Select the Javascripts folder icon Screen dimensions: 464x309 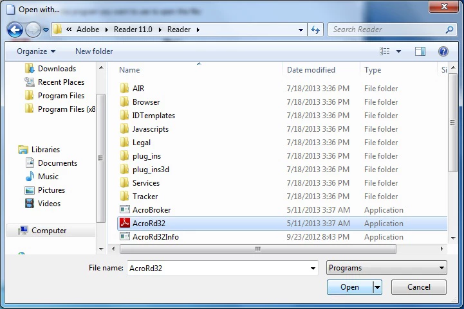[125, 128]
